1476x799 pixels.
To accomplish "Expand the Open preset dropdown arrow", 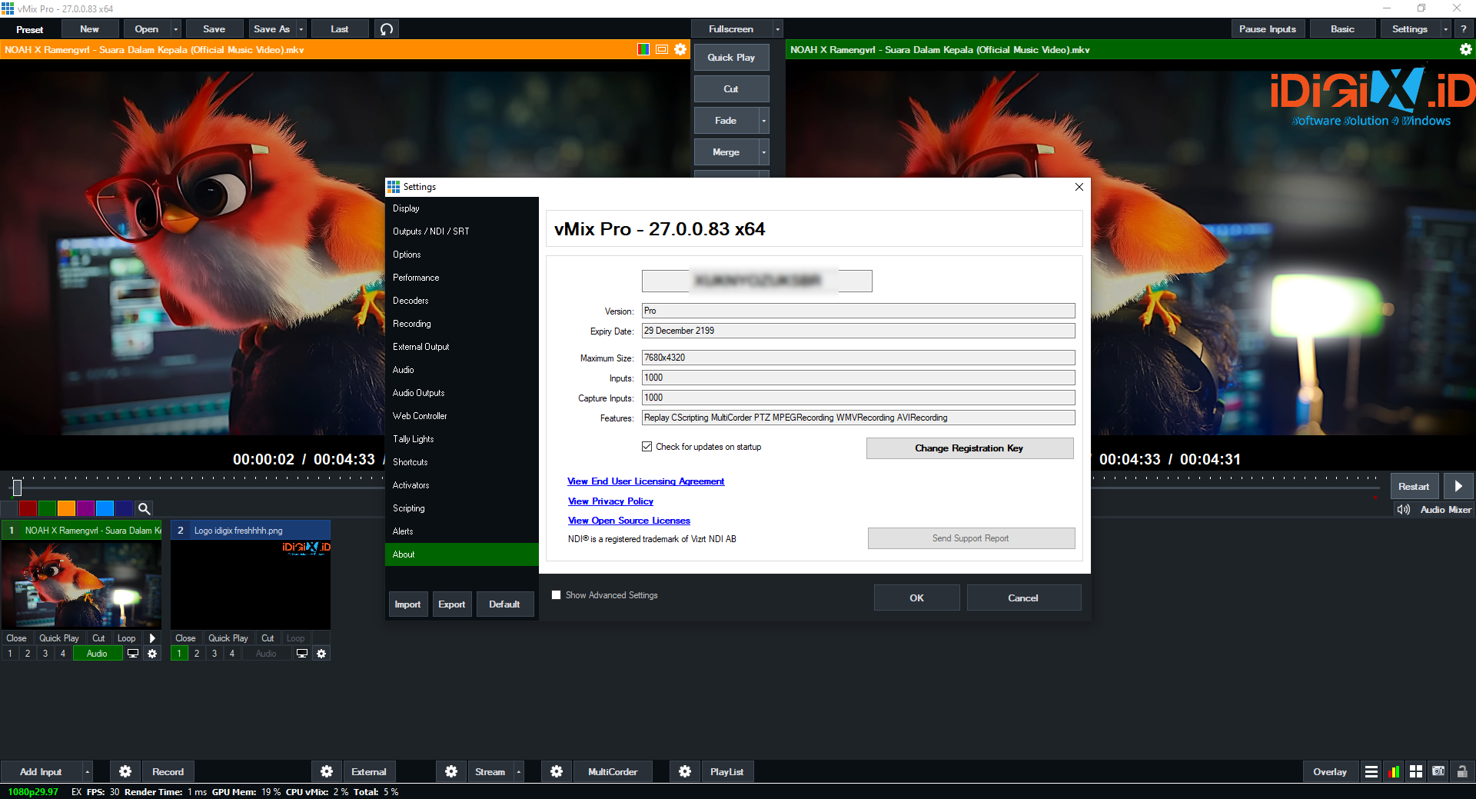I will (176, 29).
